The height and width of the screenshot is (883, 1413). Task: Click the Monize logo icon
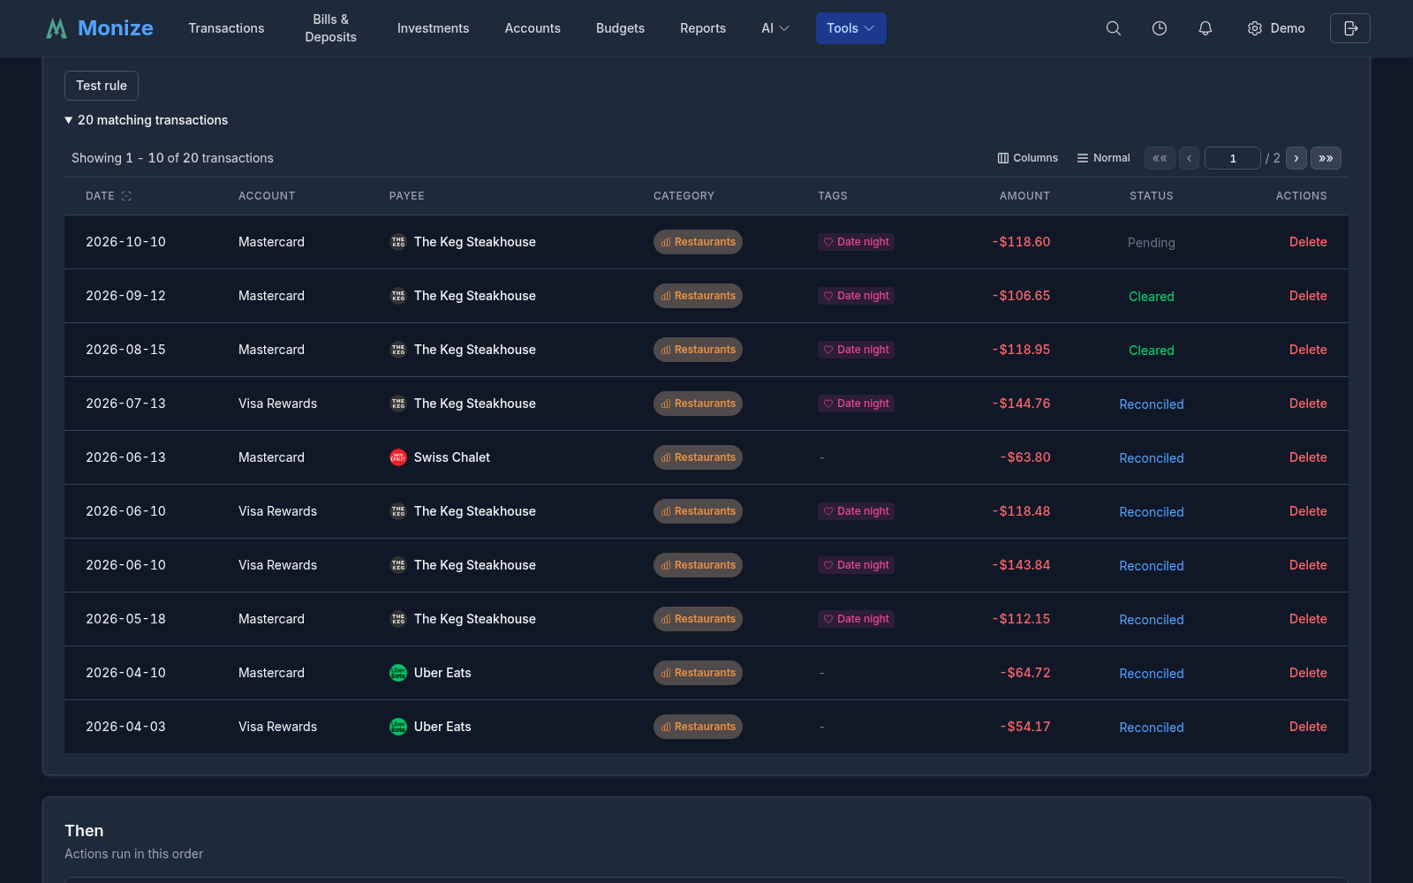pyautogui.click(x=57, y=28)
